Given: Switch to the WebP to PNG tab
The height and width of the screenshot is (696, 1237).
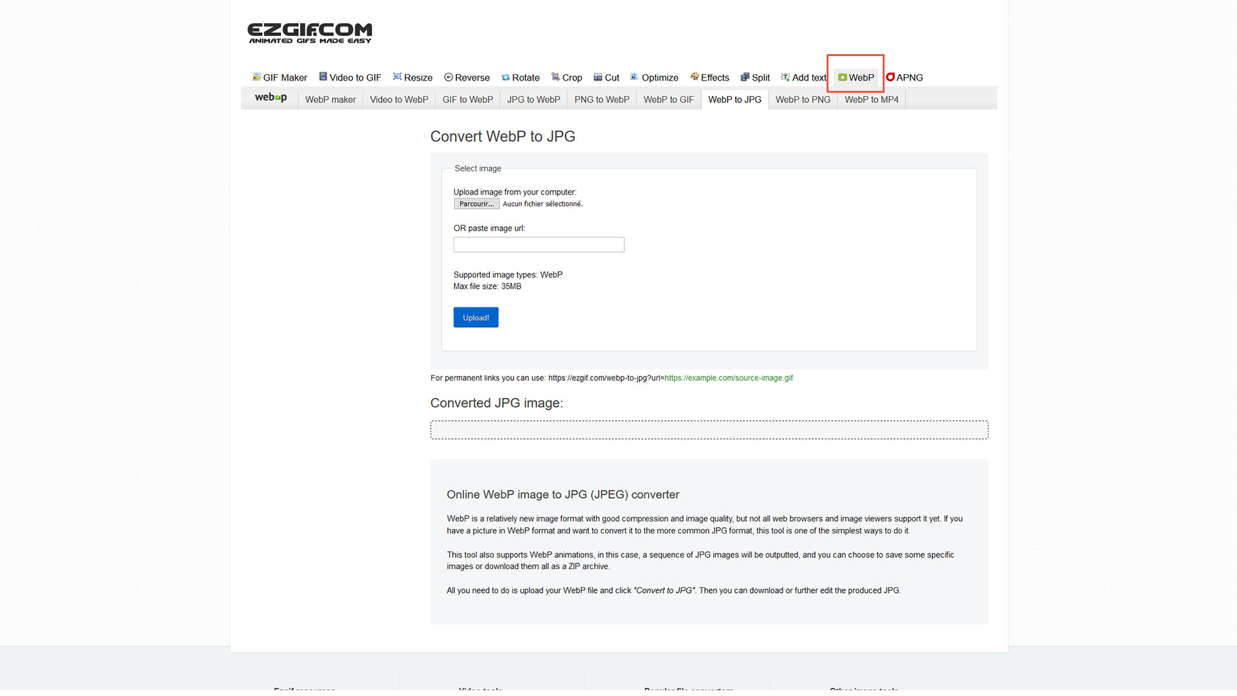Looking at the screenshot, I should pyautogui.click(x=803, y=99).
